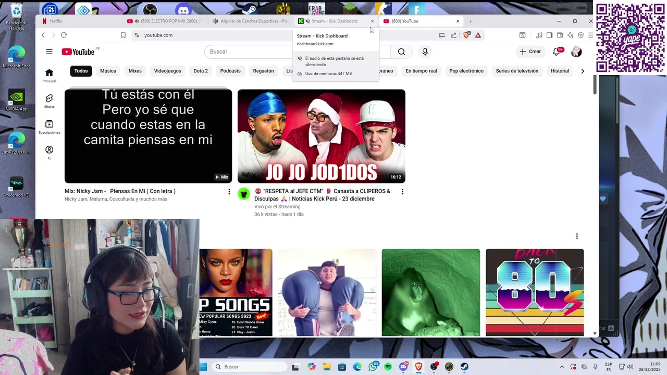Image resolution: width=667 pixels, height=375 pixels.
Task: Open the Crear dropdown
Action: [x=530, y=52]
